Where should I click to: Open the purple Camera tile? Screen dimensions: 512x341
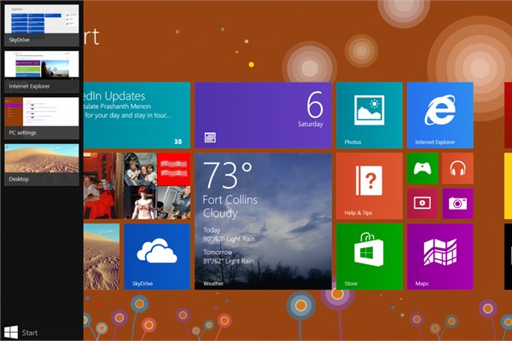457,204
